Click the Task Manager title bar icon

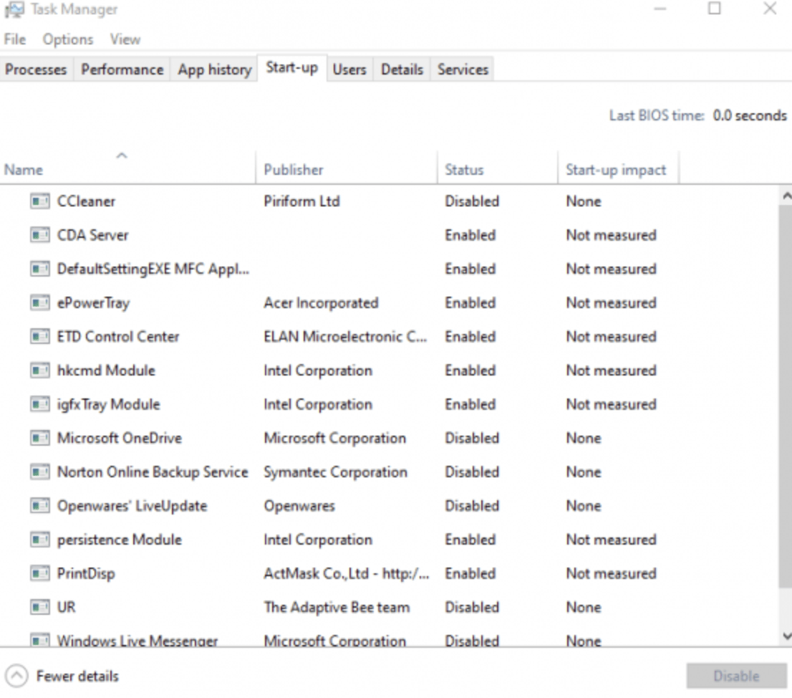13,10
